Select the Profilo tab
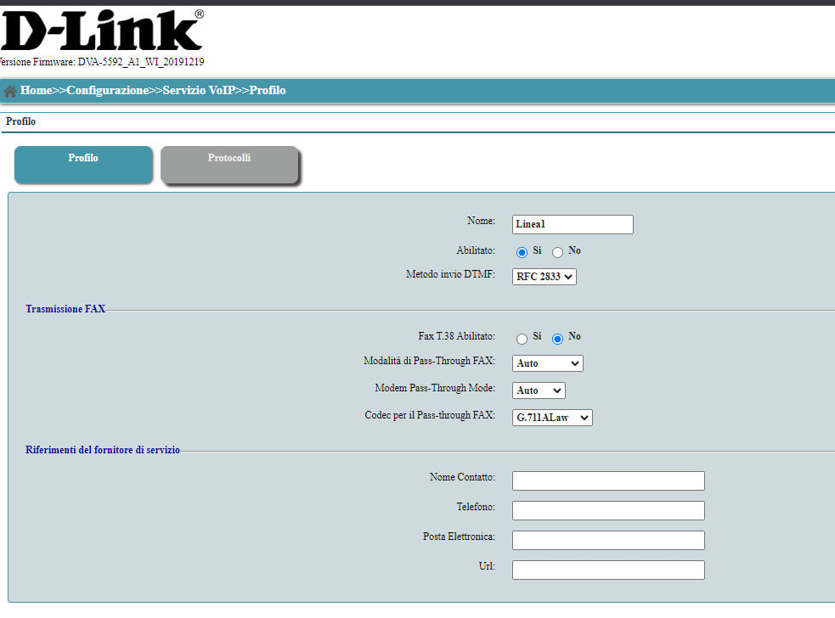 click(x=83, y=164)
